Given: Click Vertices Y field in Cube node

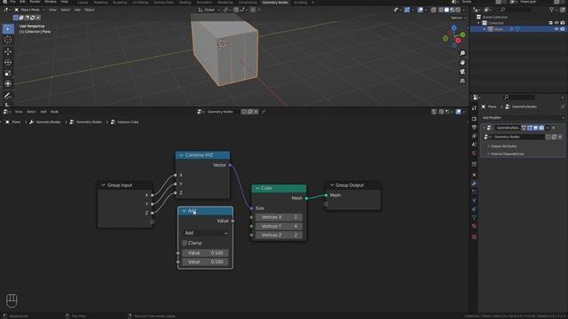Looking at the screenshot, I should [279, 227].
